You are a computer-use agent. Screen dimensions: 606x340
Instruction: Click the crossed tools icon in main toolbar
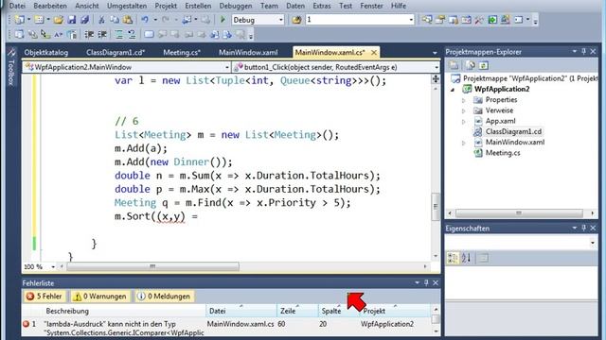point(479,20)
